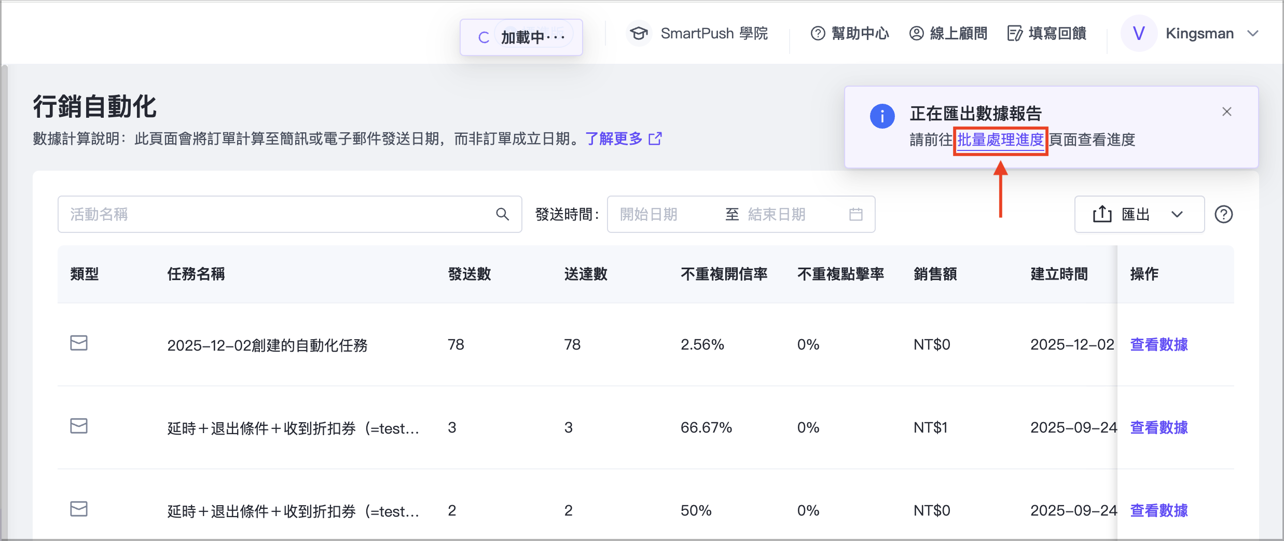Click the SmartPush 學院 graduation cap icon
The height and width of the screenshot is (541, 1284).
pos(639,33)
